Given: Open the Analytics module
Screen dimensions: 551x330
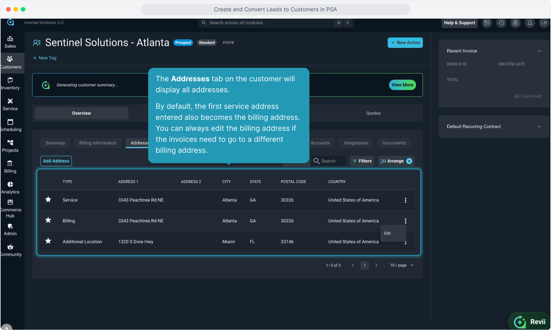Looking at the screenshot, I should click(10, 188).
